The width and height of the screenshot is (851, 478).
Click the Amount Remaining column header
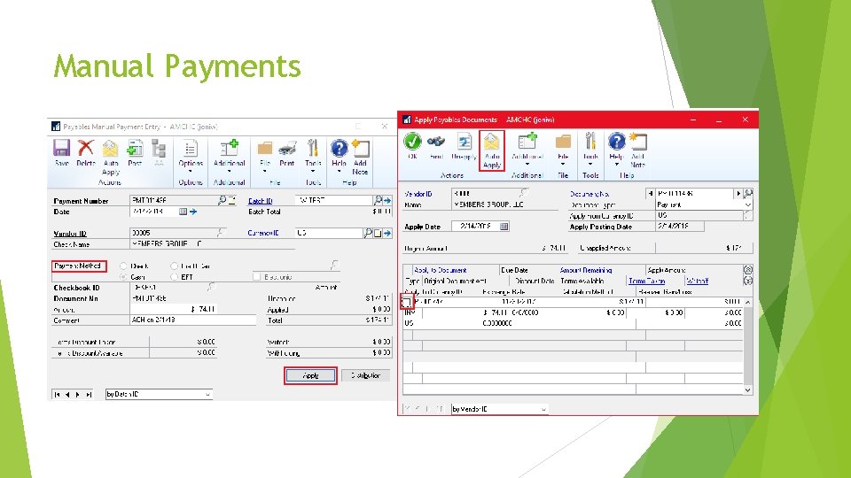(x=586, y=270)
